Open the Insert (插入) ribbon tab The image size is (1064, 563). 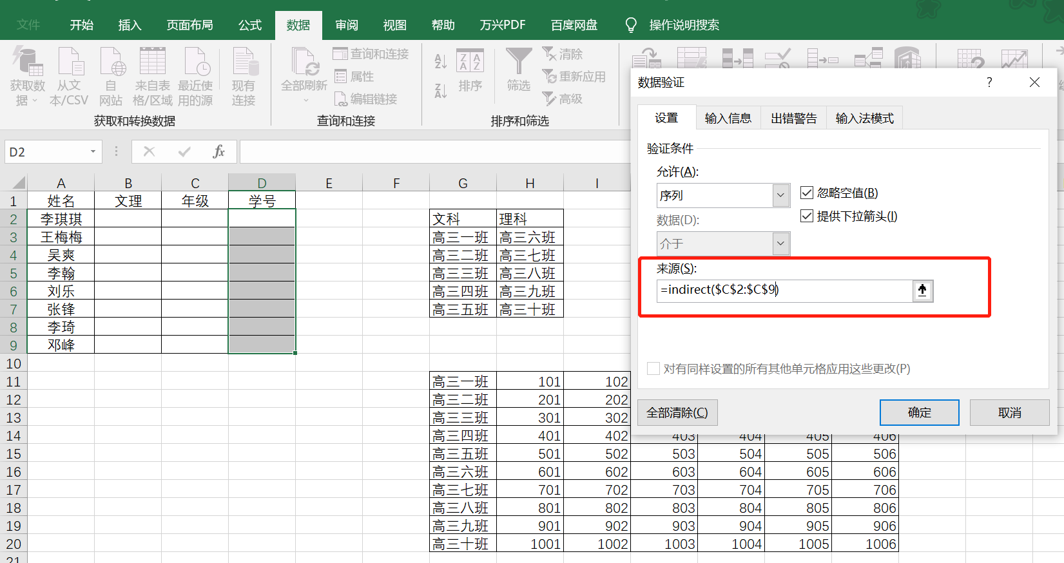[x=130, y=25]
